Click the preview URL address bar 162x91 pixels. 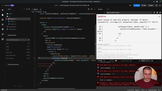129,12
